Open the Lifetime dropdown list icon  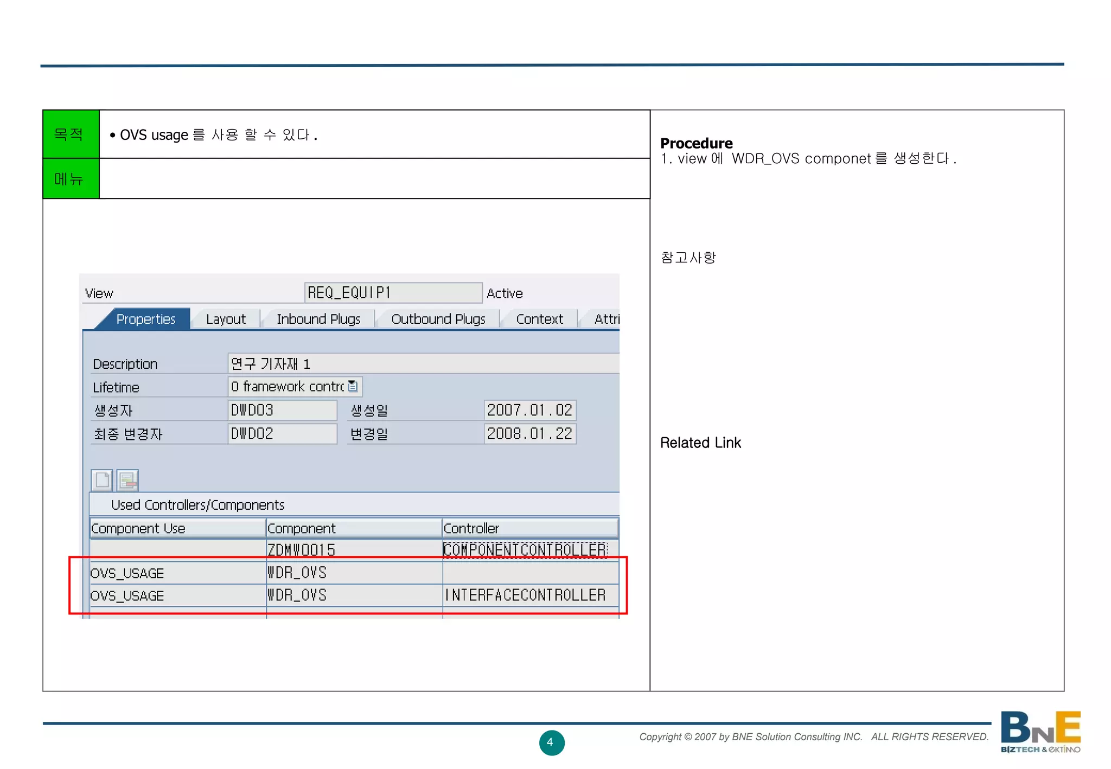pos(353,386)
